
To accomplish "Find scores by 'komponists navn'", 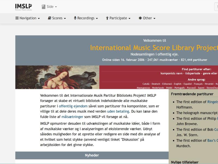I will [171, 73].
